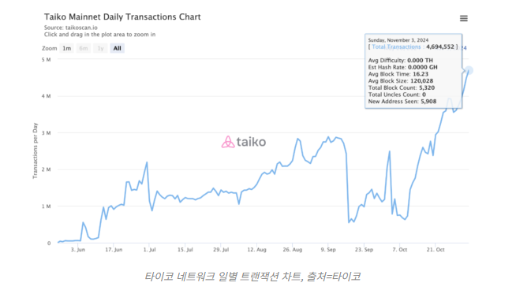This screenshot has height=290, width=516.
Task: Click the chart title Taiko Mainnet Daily Transactions
Action: point(122,17)
